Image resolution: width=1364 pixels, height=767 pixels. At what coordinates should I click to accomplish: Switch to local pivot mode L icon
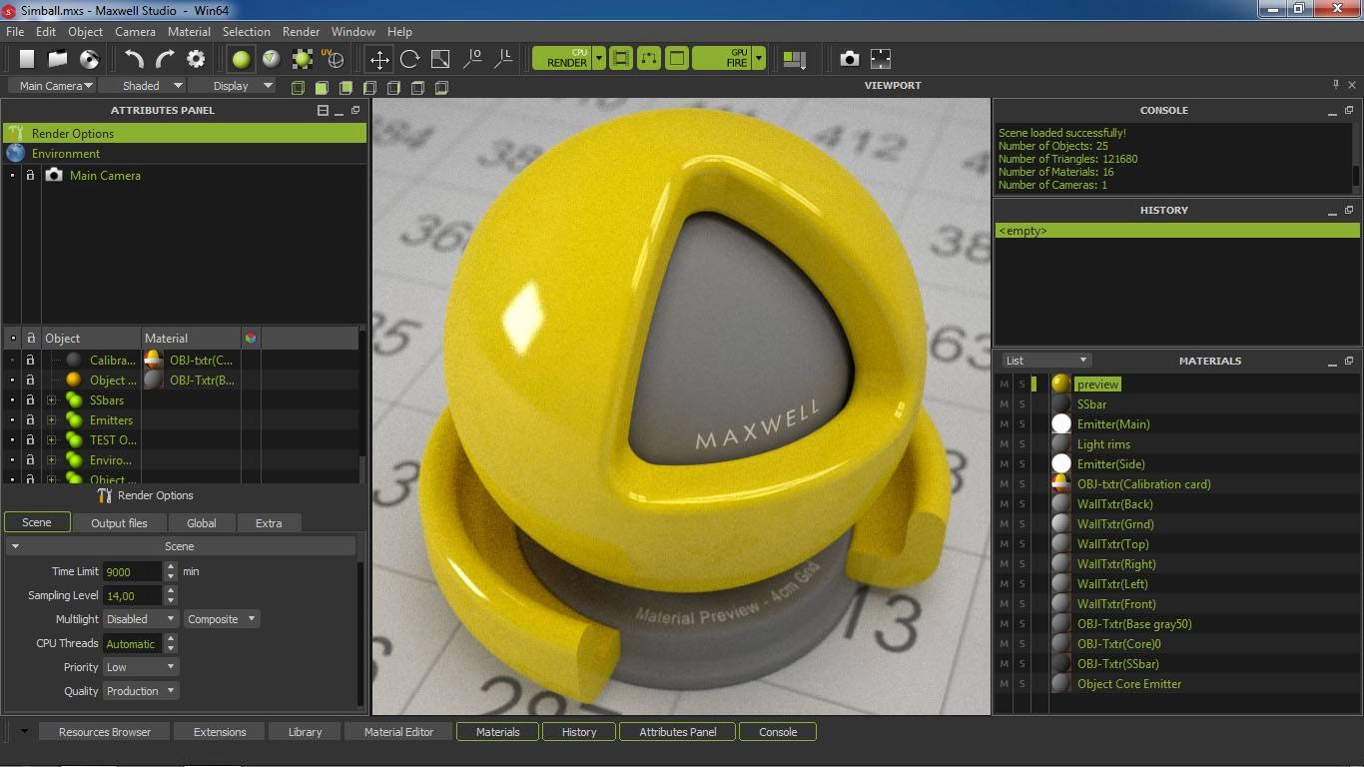[503, 59]
